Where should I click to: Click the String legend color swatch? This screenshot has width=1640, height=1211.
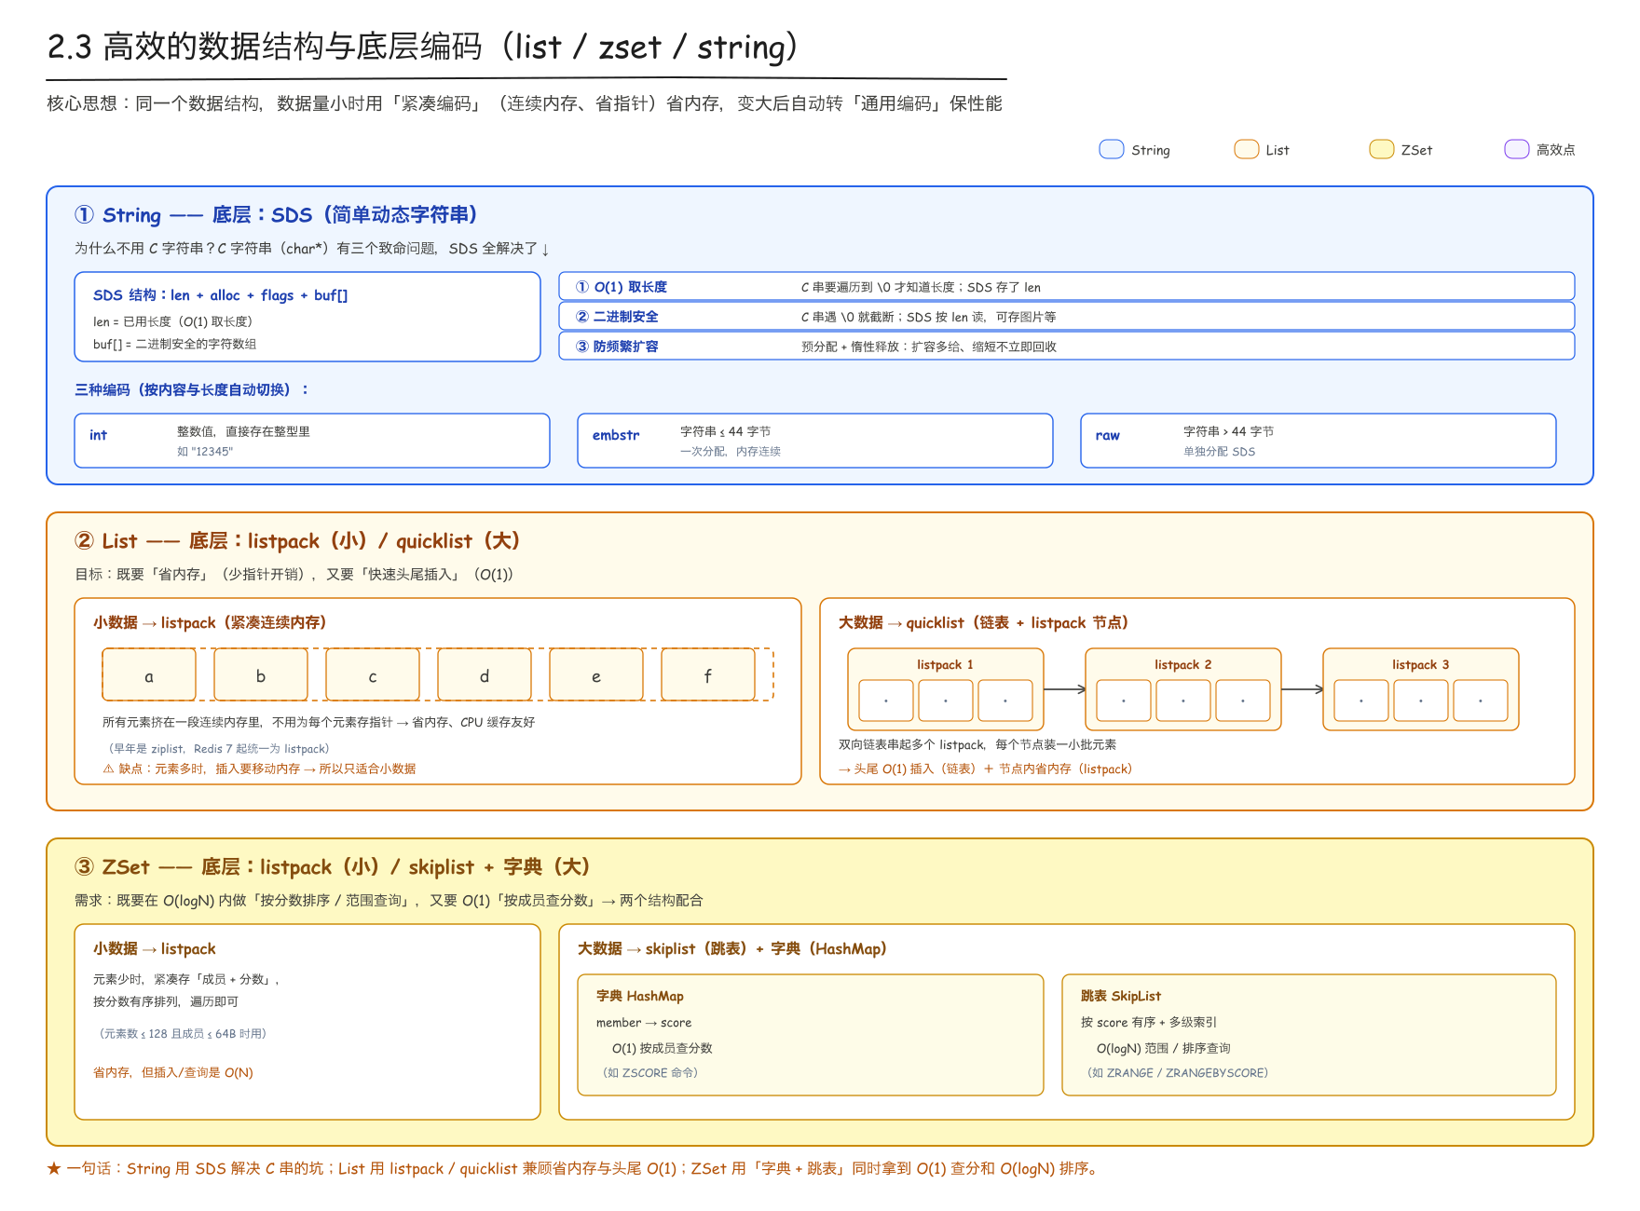[1112, 149]
